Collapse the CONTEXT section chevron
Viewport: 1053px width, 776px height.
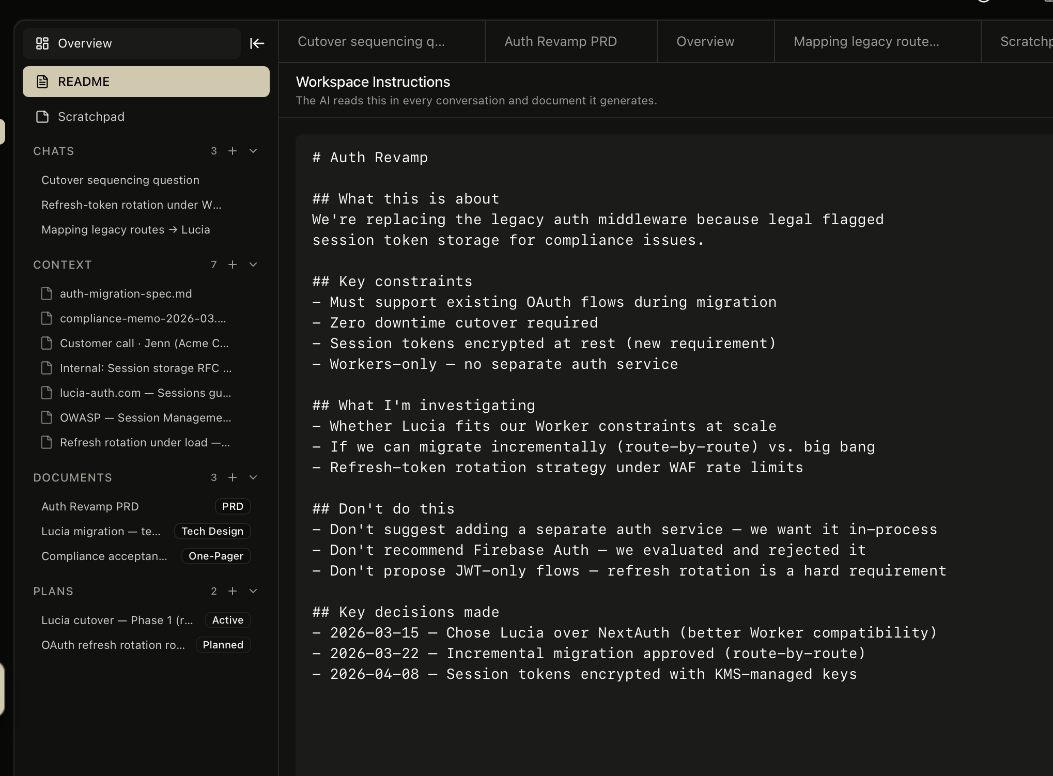click(253, 265)
